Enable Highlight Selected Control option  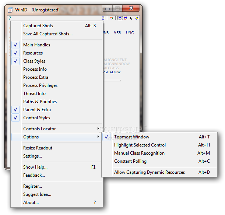click(159, 145)
